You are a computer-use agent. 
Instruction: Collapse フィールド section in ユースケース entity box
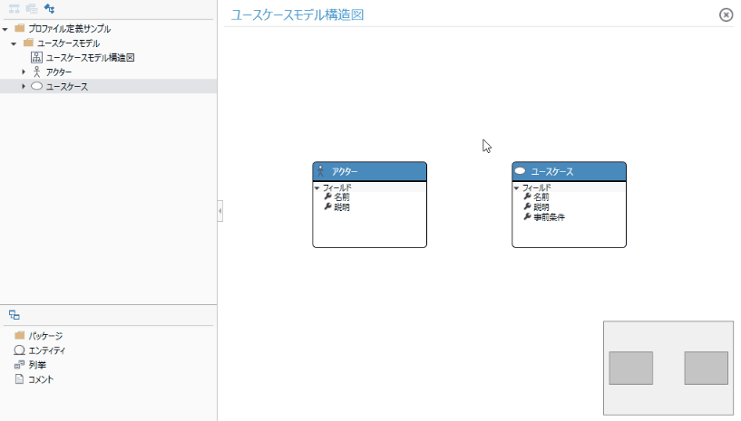[x=517, y=187]
